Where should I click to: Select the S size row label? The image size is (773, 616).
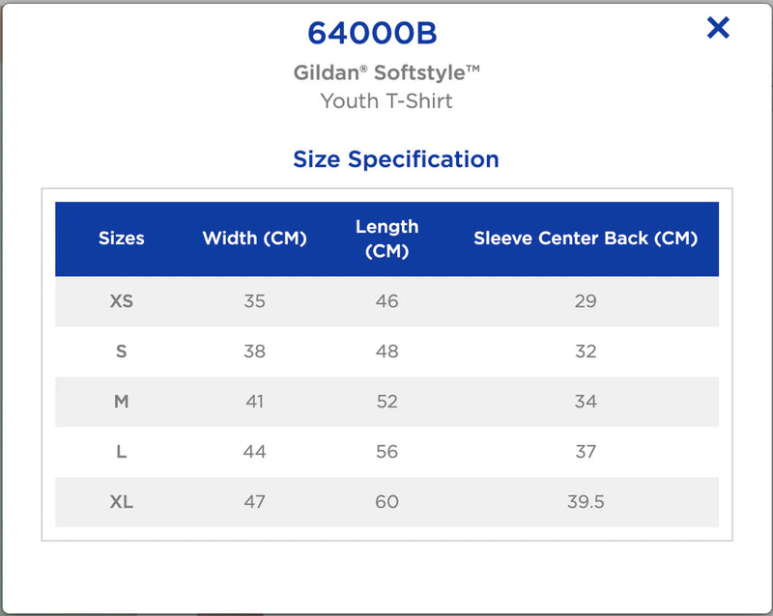tap(122, 351)
